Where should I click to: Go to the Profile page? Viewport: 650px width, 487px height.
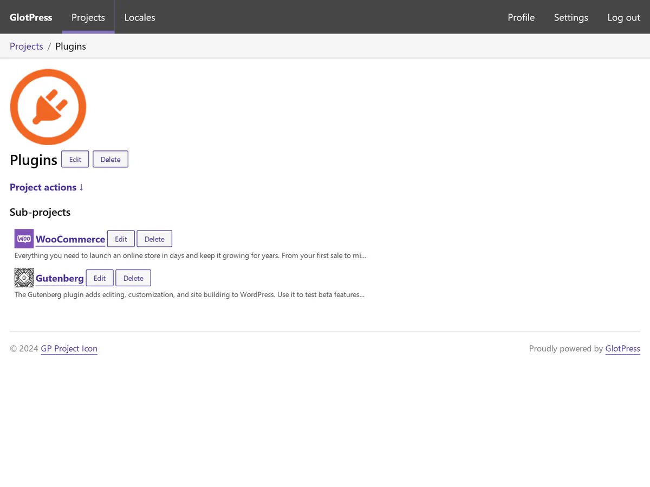[521, 17]
